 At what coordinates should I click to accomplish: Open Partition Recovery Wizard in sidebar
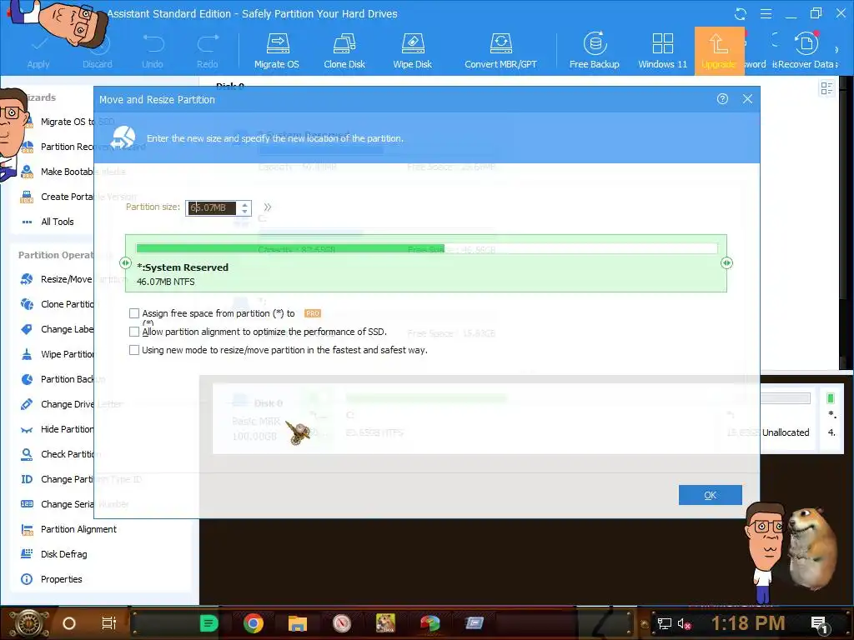point(82,147)
